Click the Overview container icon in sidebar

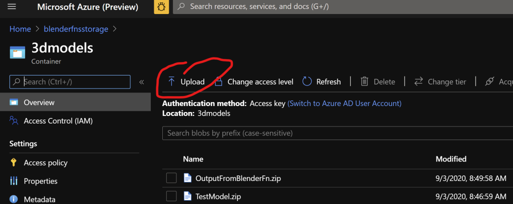[x=14, y=102]
